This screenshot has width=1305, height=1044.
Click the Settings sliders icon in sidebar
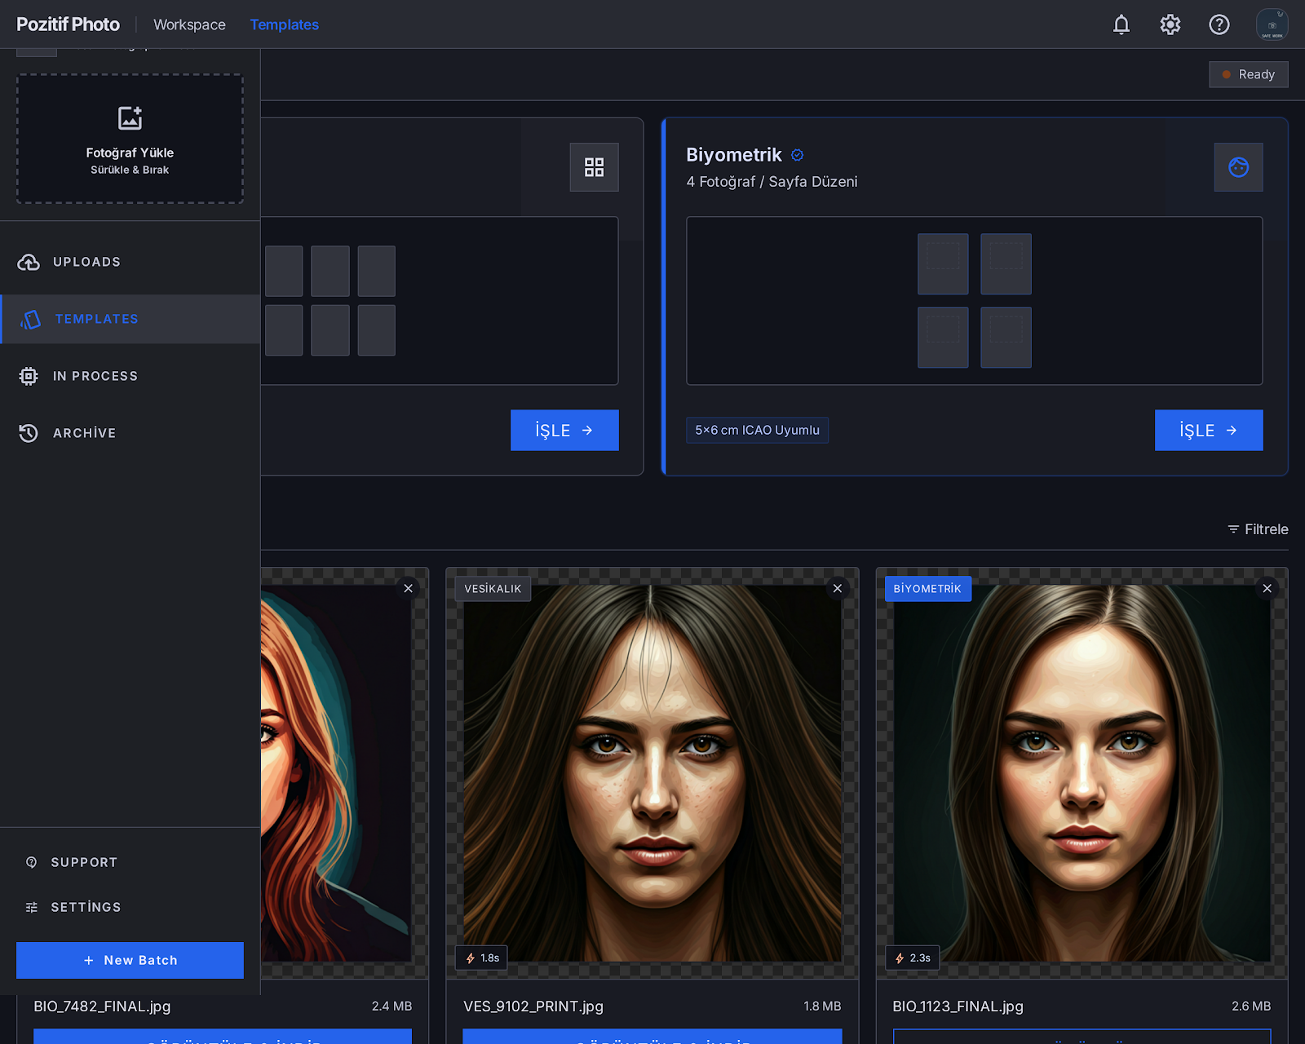pyautogui.click(x=32, y=907)
